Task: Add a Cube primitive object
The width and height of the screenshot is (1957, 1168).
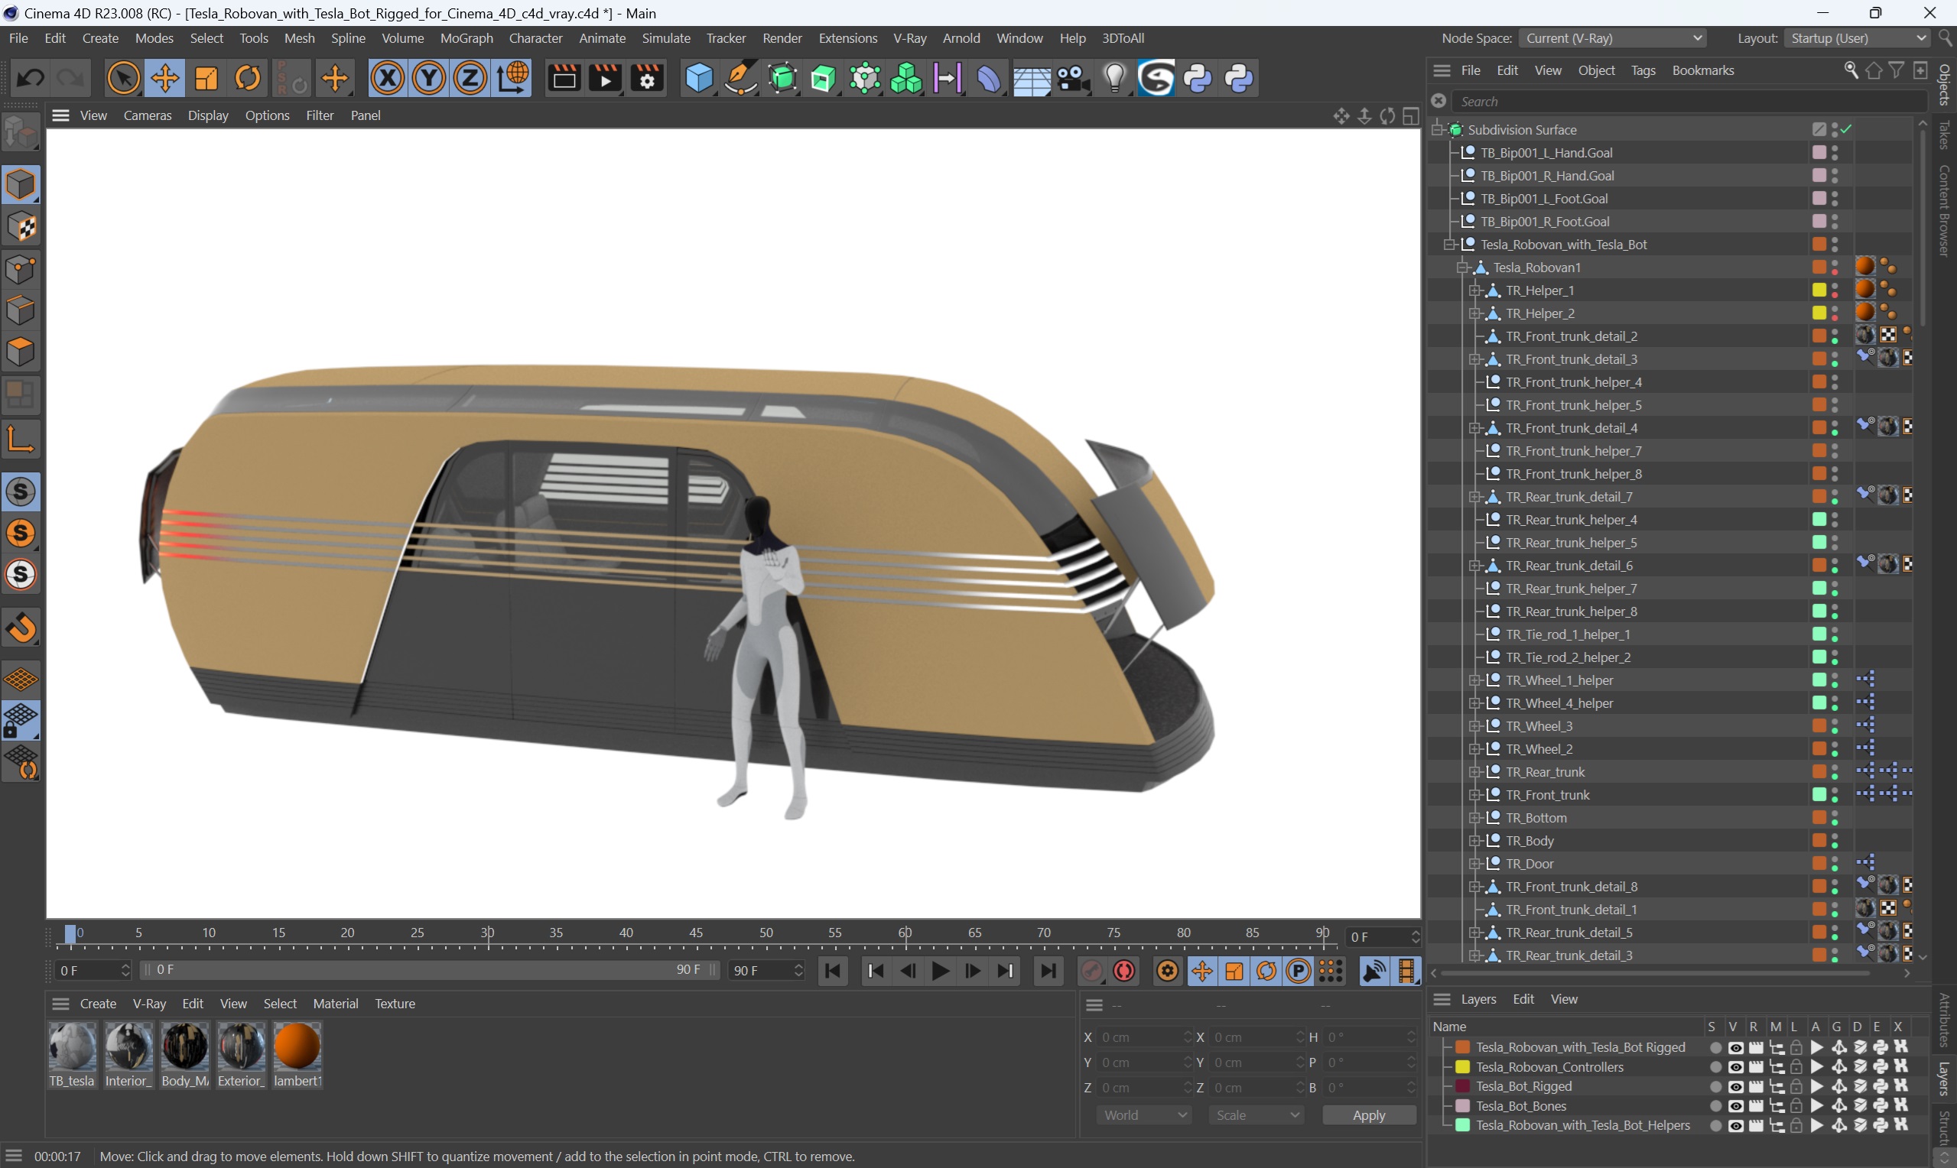Action: pos(698,78)
